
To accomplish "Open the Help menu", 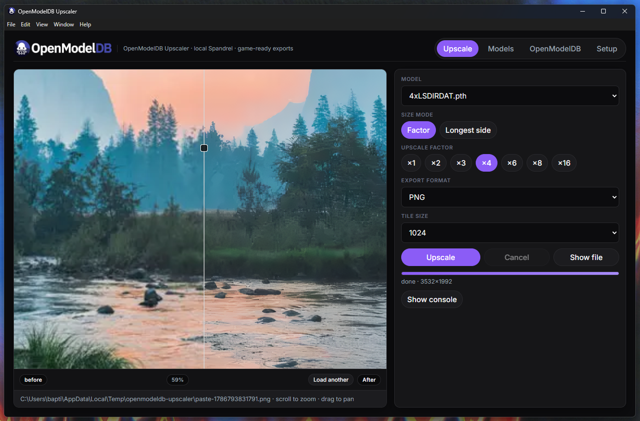I will click(85, 25).
